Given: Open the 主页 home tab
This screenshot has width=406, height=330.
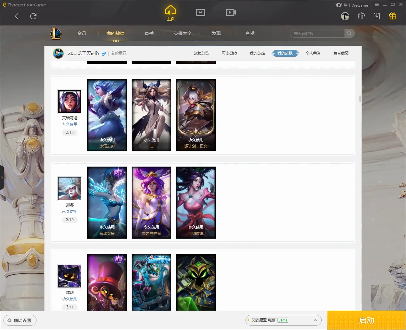Looking at the screenshot, I should (x=171, y=13).
